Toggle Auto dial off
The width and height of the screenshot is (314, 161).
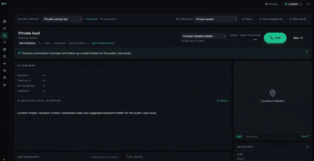298,19
